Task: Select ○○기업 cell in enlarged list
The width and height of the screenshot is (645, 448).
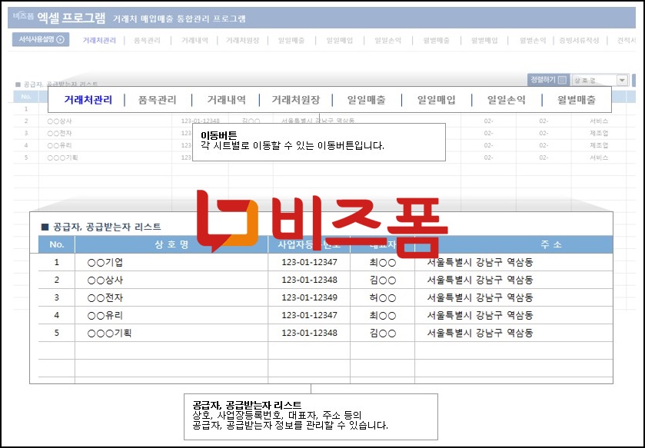Action: pos(171,262)
